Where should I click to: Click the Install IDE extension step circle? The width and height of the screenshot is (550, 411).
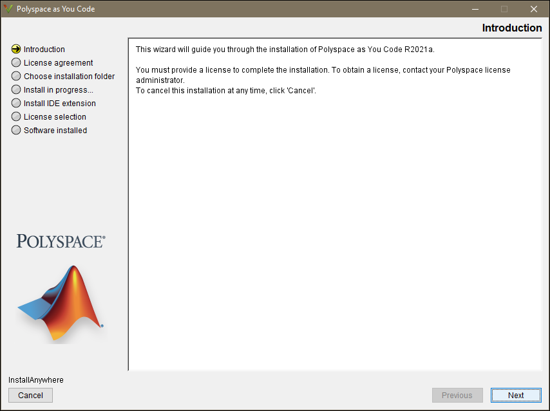tap(15, 103)
